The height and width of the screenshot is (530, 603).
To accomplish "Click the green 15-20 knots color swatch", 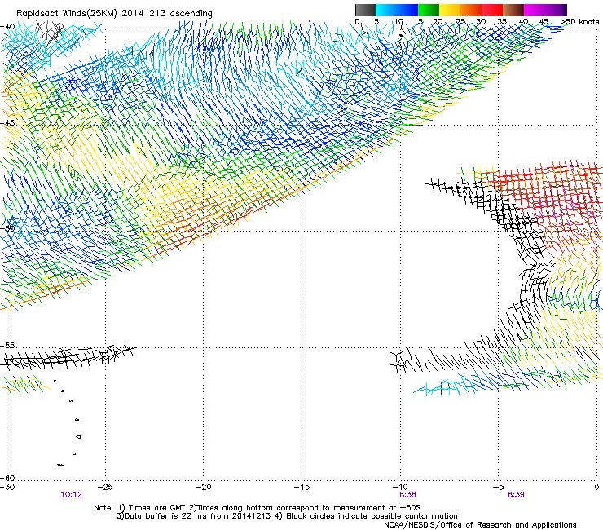I will [x=429, y=10].
